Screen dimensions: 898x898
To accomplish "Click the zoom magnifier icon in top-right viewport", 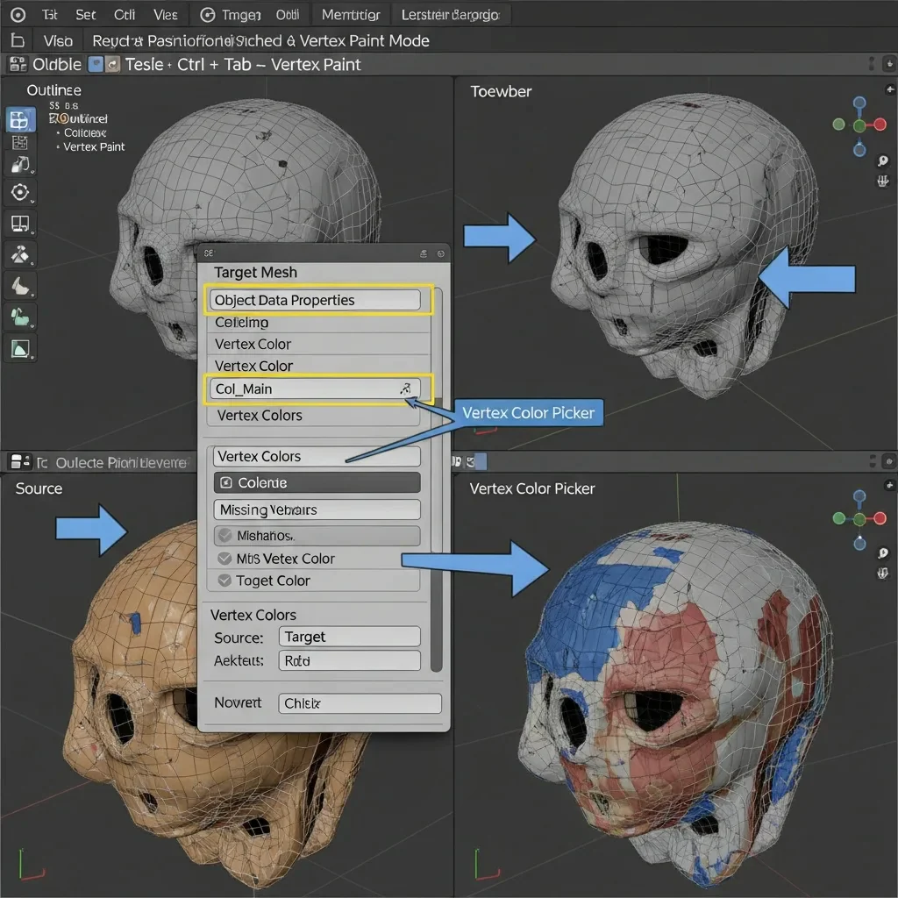I will (883, 161).
